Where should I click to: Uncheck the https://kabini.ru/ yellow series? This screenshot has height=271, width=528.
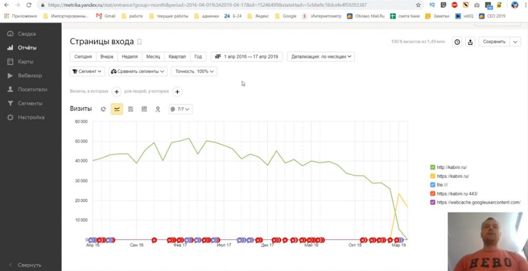click(433, 176)
